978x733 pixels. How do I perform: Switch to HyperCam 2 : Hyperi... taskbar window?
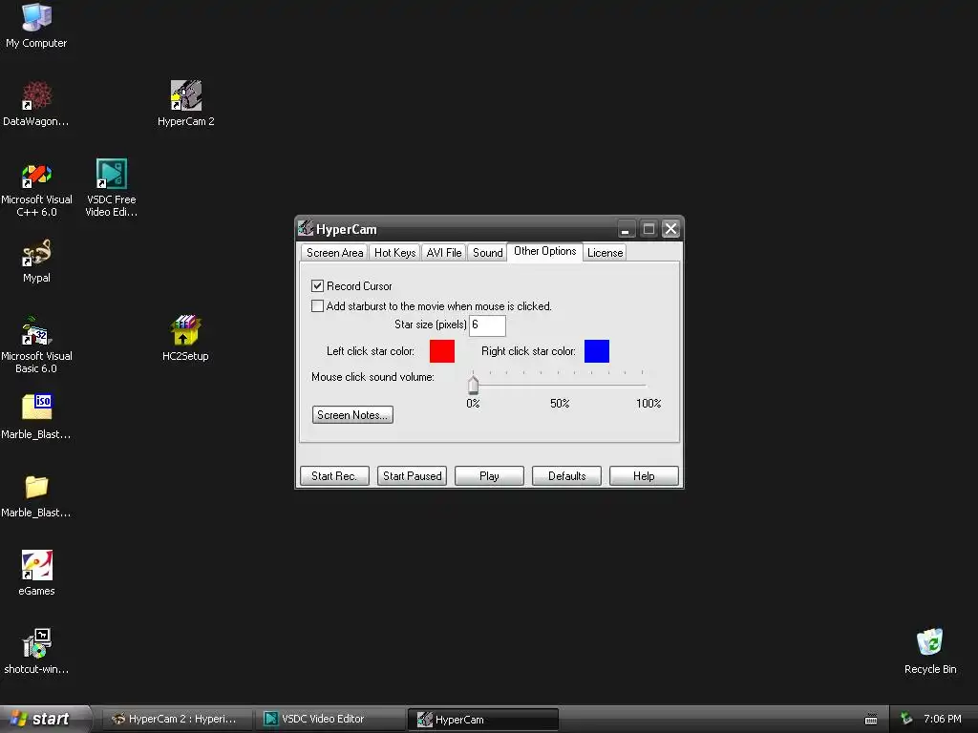176,719
